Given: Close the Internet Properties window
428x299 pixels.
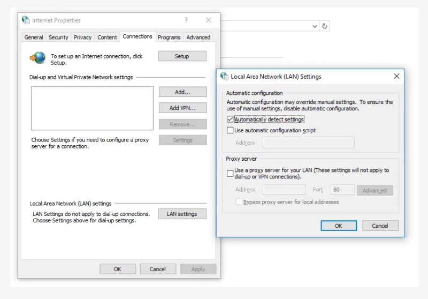Looking at the screenshot, I should 209,20.
